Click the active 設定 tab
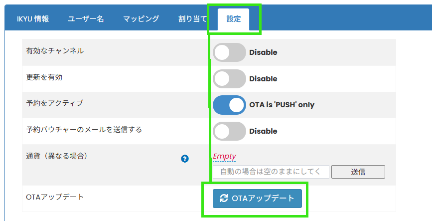Screen dimensions: 433x222 (234, 19)
